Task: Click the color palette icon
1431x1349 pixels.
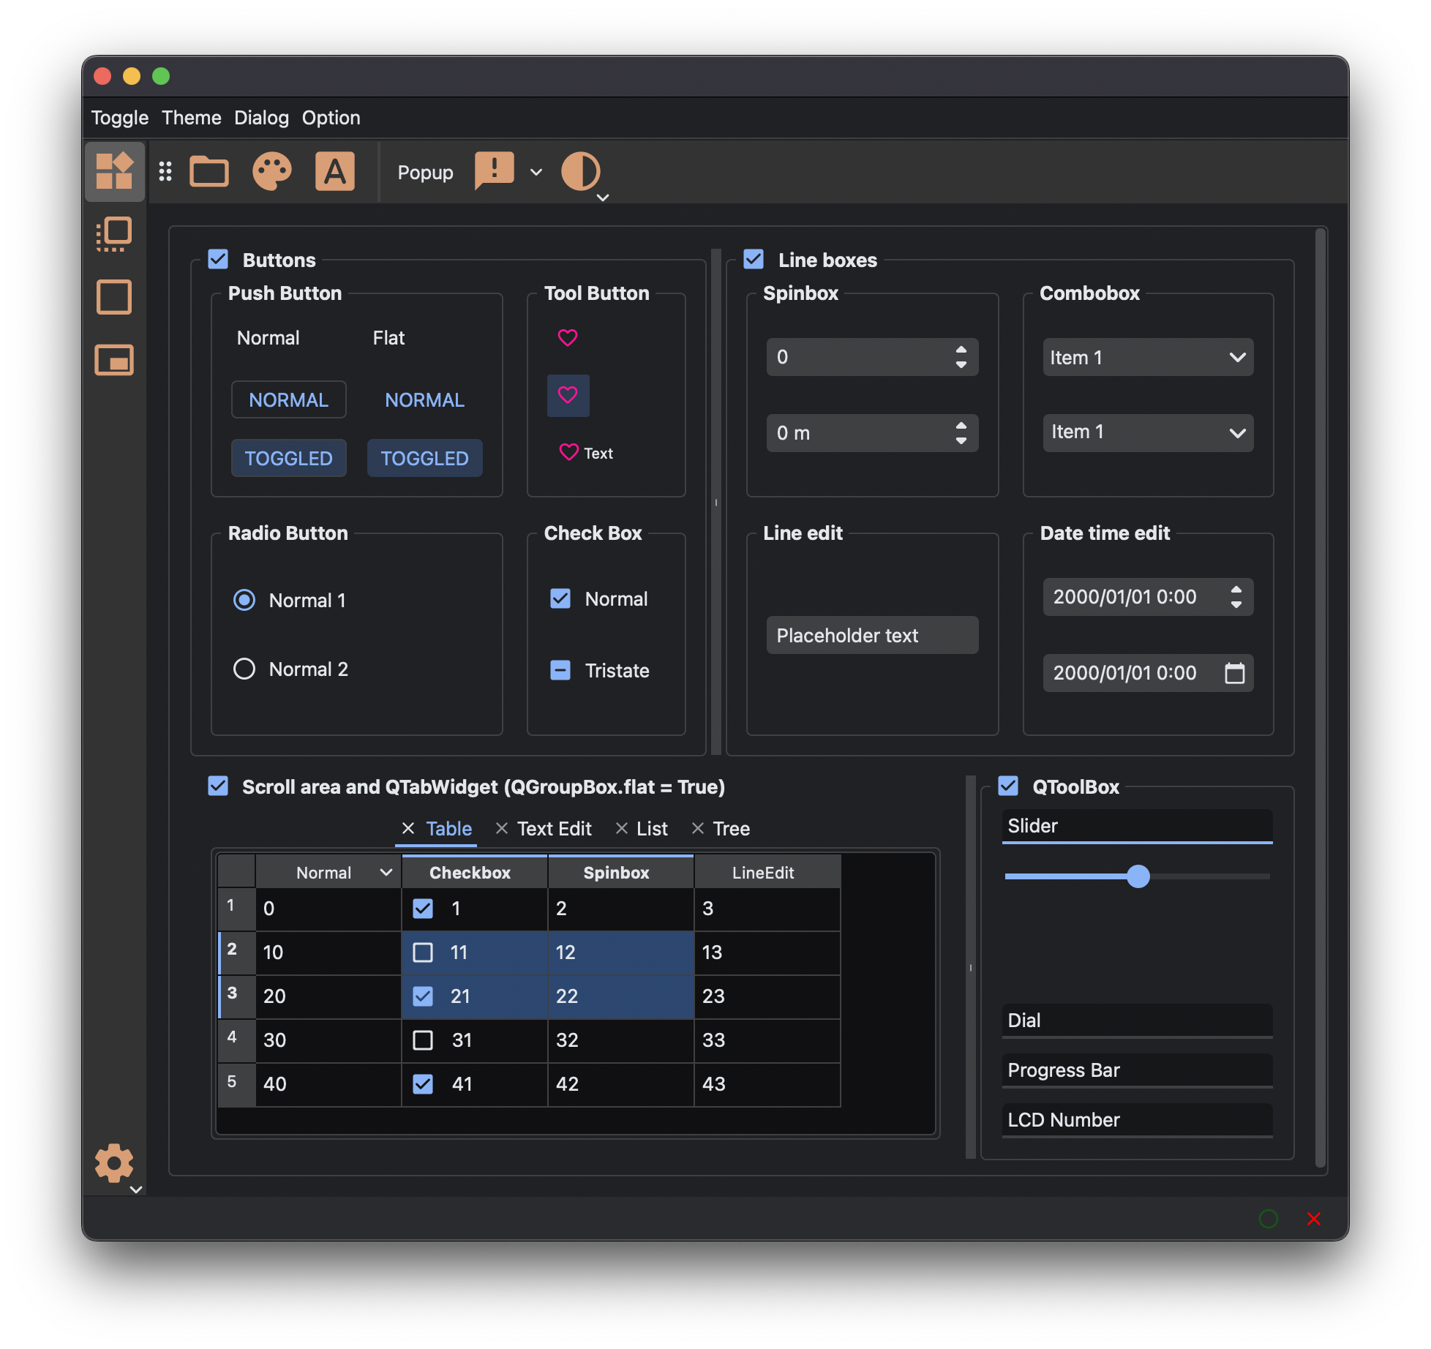Action: (272, 173)
